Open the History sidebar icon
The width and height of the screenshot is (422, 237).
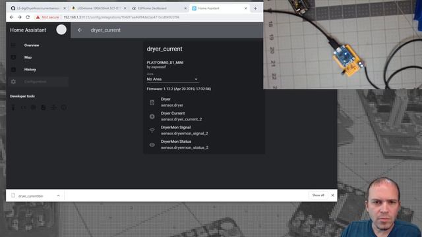point(13,70)
